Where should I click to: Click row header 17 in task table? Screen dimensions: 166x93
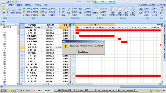coord(22,76)
